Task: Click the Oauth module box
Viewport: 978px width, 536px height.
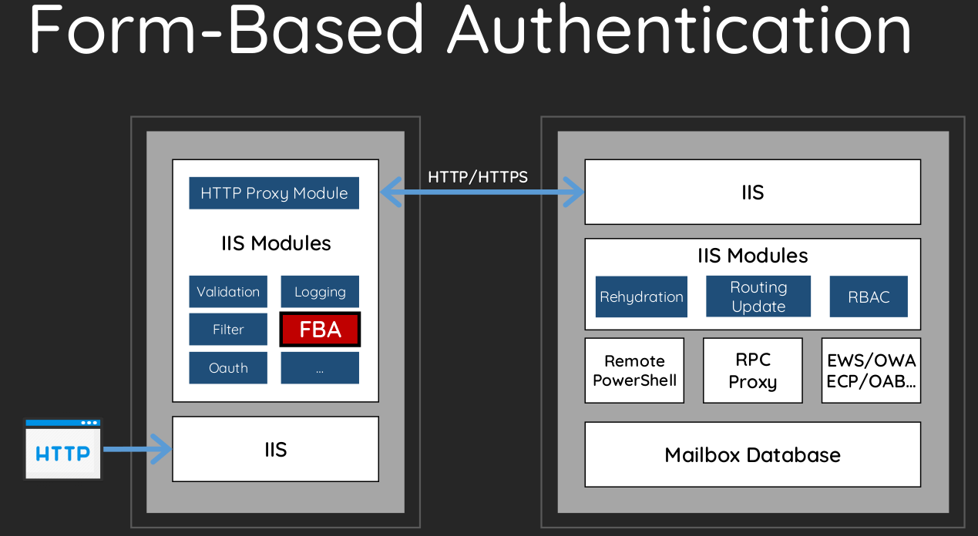Action: pyautogui.click(x=228, y=368)
